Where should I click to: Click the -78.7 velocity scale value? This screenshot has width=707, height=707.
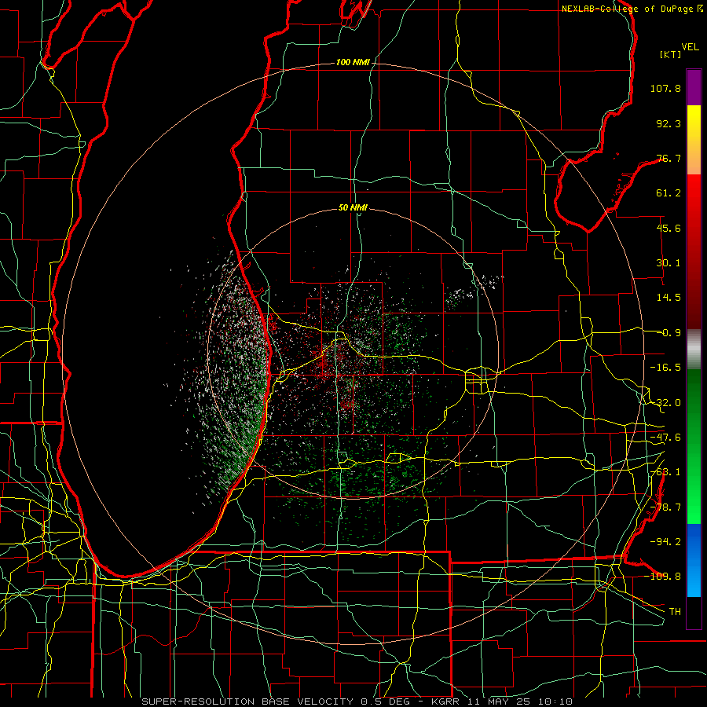[665, 507]
